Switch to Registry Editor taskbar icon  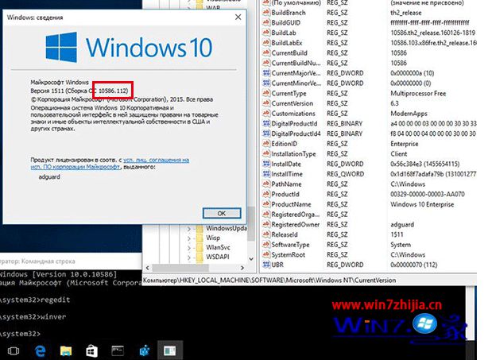[145, 351]
